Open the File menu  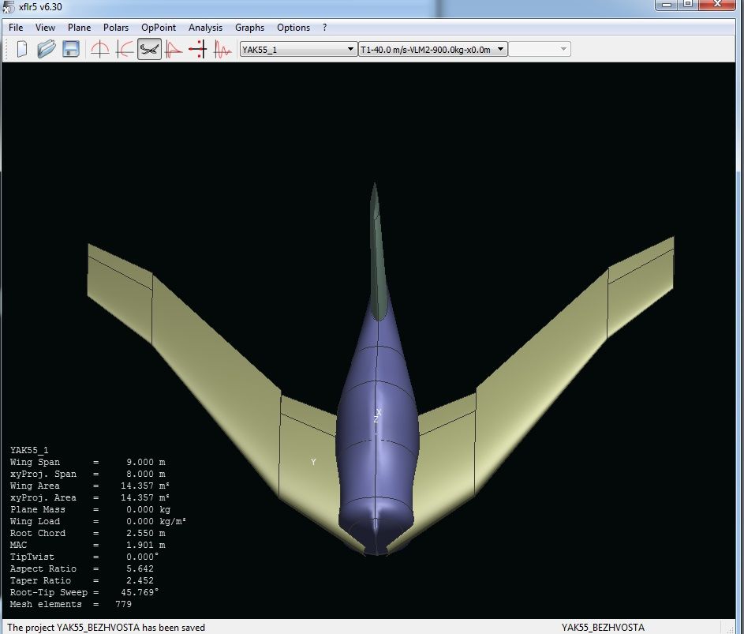coord(16,28)
